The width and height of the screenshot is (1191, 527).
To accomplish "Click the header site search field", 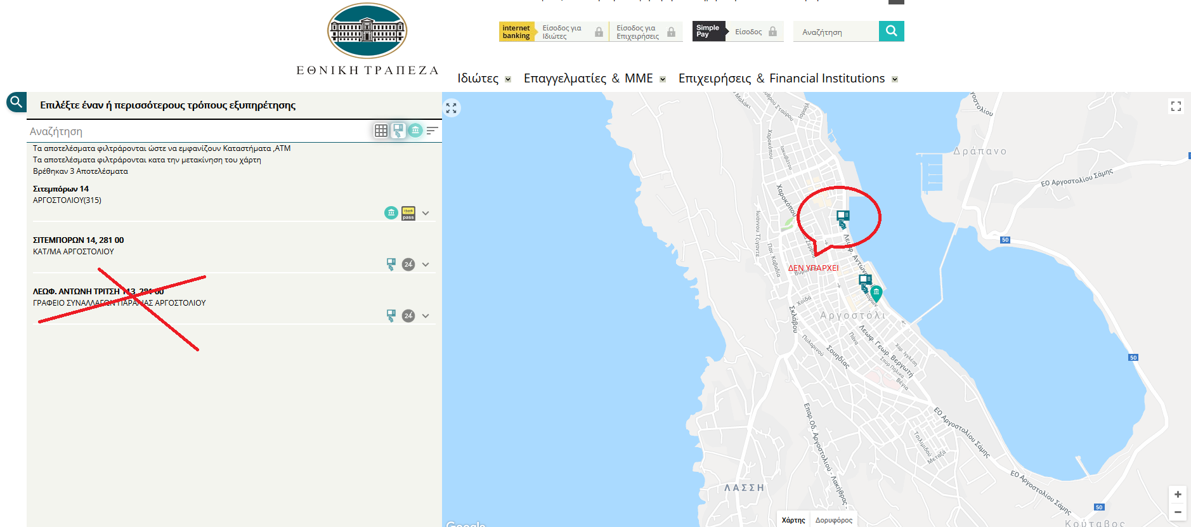I will point(836,32).
